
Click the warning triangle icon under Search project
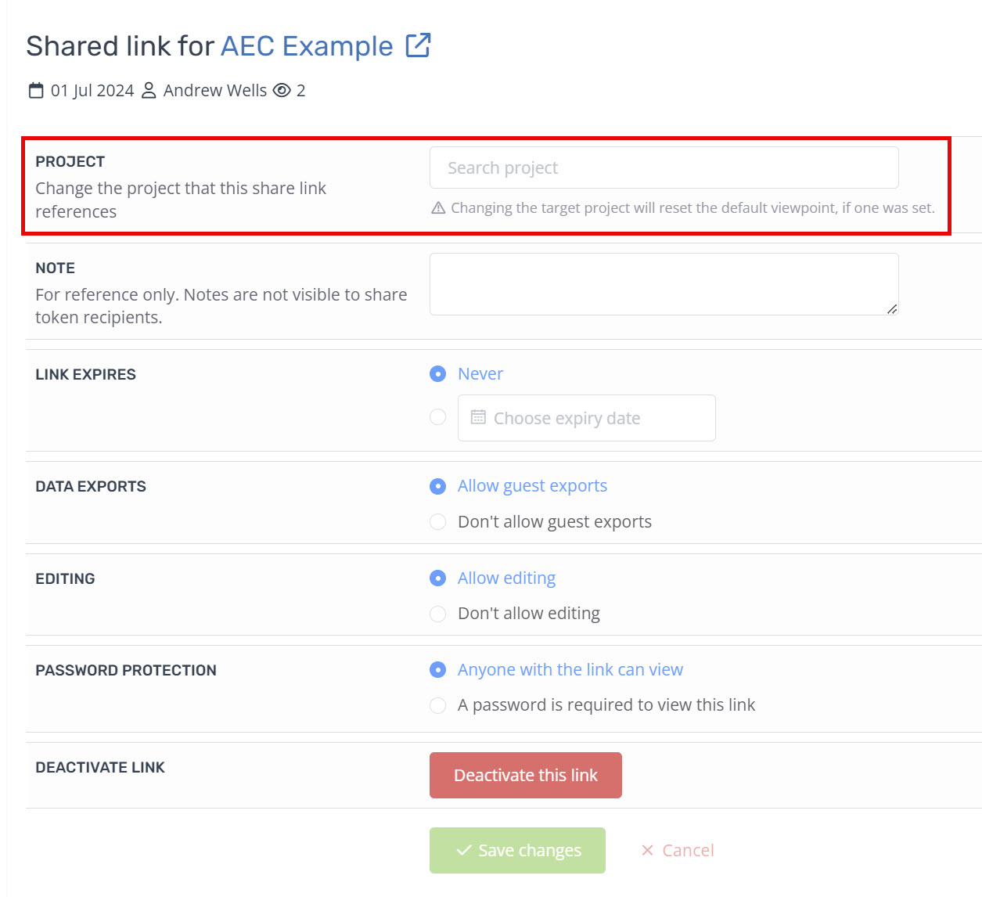point(438,208)
